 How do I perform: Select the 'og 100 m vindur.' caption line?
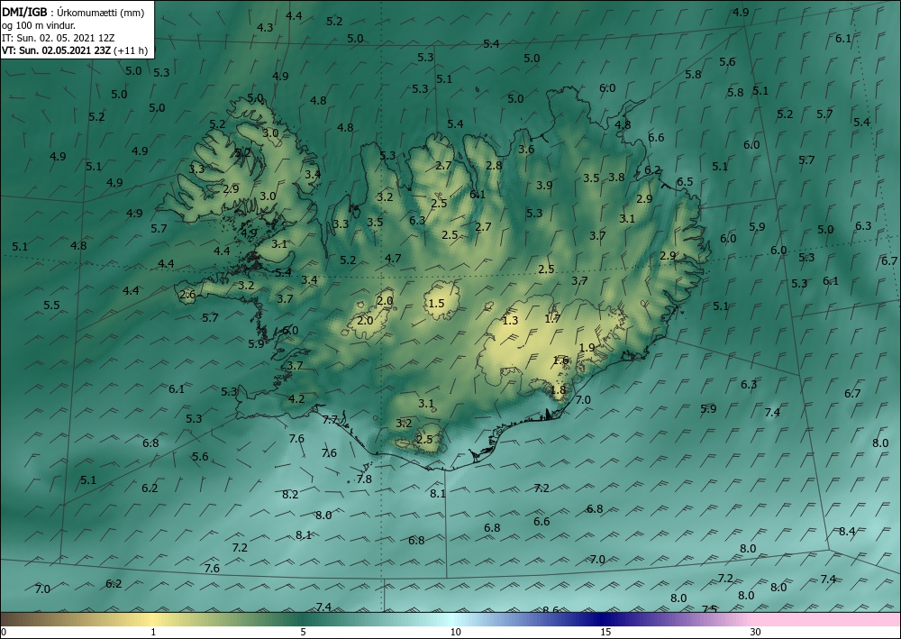point(38,25)
